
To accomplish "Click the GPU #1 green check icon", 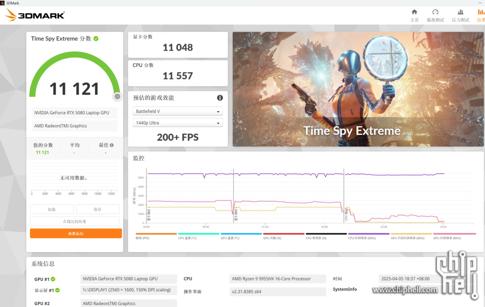I will [x=53, y=279].
